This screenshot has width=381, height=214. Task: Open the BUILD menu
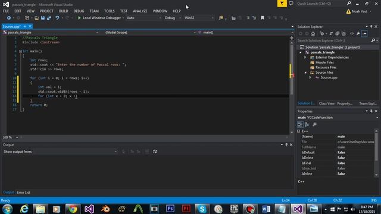(x=64, y=11)
